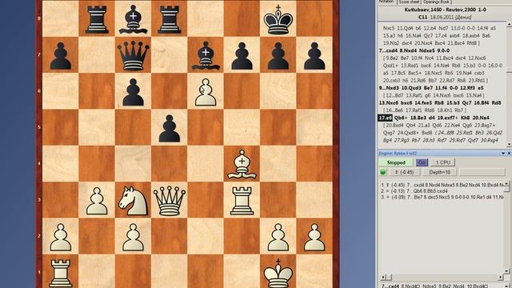Screen dimensions: 512x288
Task: Select the black king on g8
Action: tap(278, 19)
